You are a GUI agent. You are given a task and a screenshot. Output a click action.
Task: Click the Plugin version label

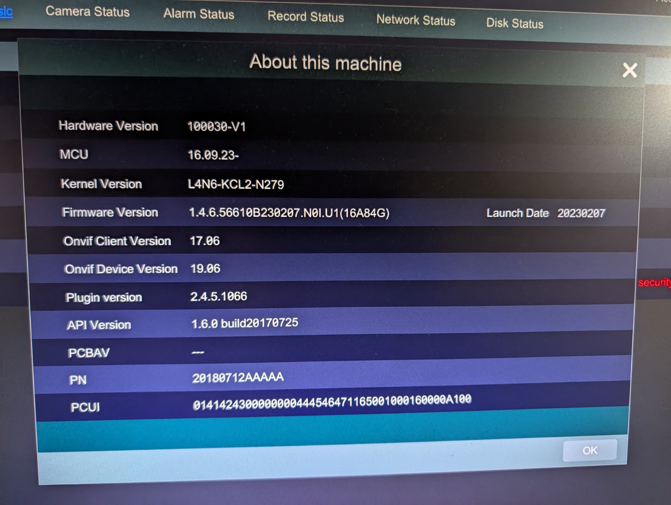pyautogui.click(x=104, y=297)
